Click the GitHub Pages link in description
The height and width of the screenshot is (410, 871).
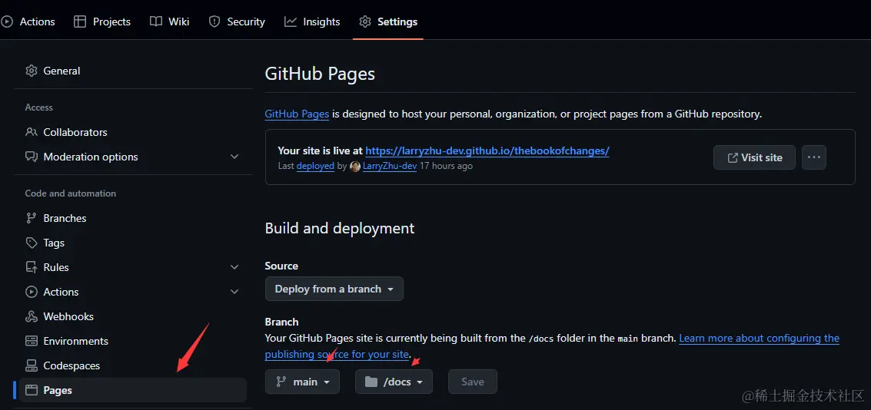pyautogui.click(x=298, y=114)
